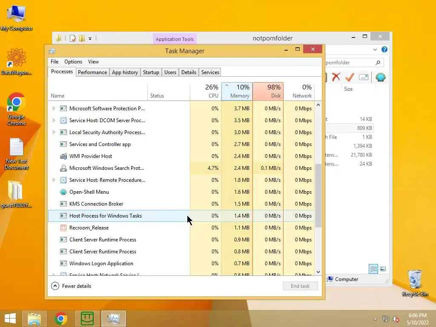Expand the Explorer ribbon chevron
This screenshot has width=436, height=327.
click(375, 49)
